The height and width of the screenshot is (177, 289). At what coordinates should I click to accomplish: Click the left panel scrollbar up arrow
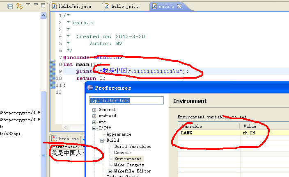(44, 16)
